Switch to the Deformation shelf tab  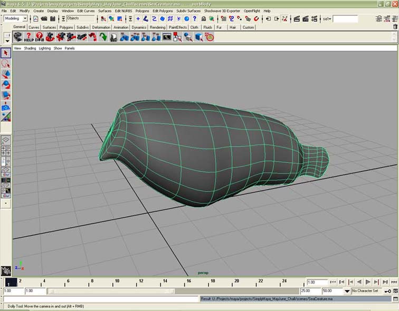coord(101,27)
